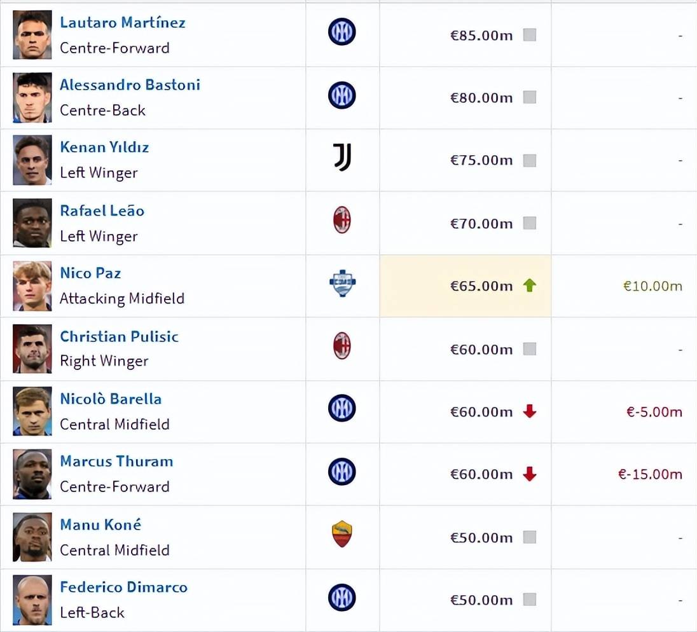Click the Inter crest beside Lautaro Martínez
The height and width of the screenshot is (632, 697).
click(x=342, y=32)
